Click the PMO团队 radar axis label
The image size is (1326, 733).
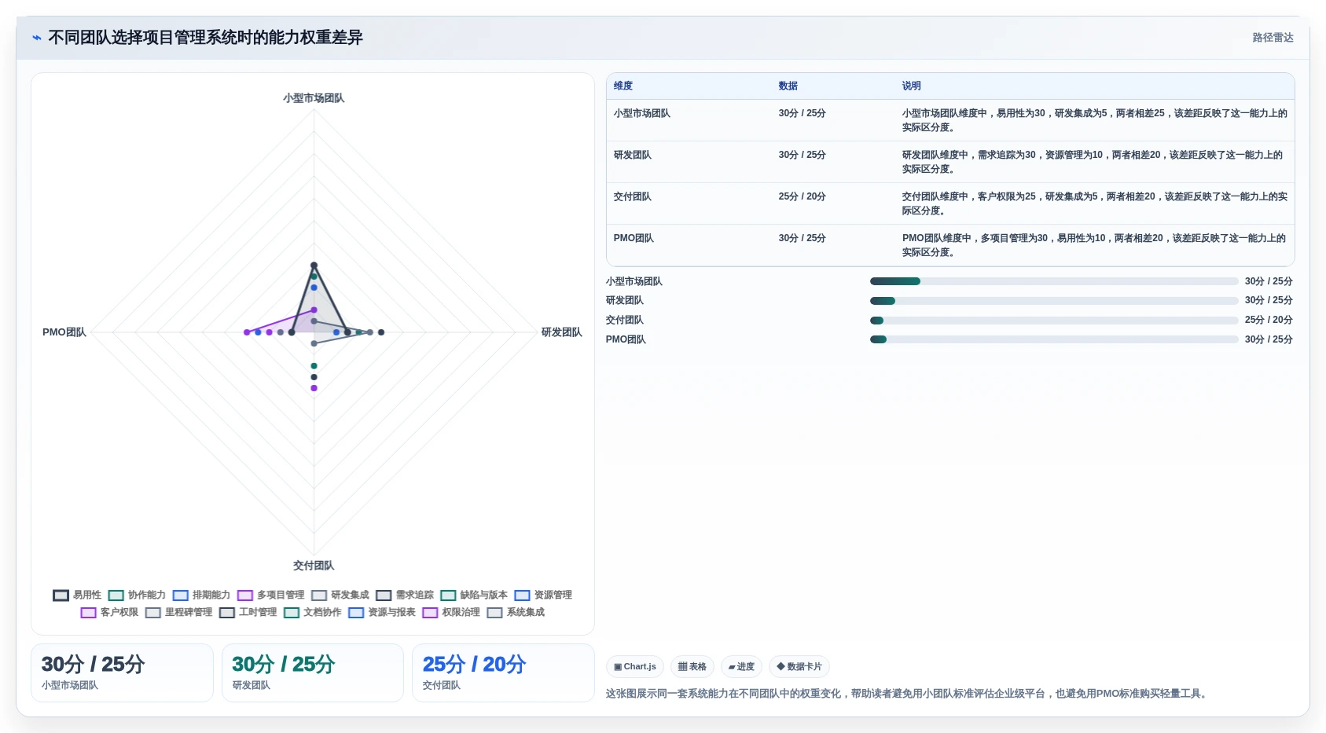pos(64,332)
